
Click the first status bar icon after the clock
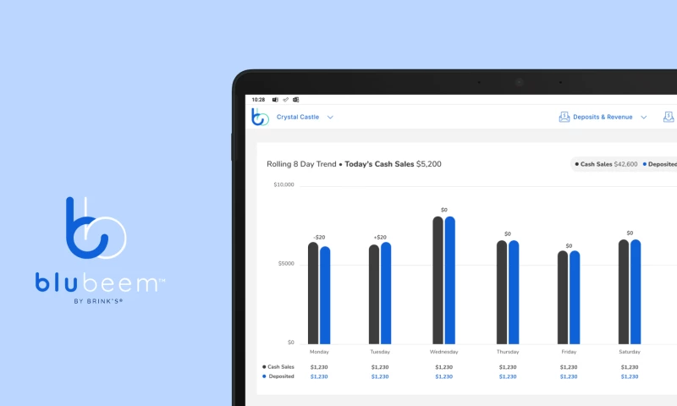click(x=275, y=99)
